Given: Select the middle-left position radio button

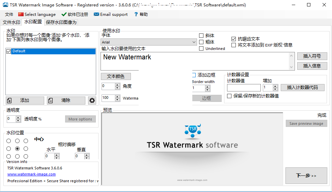Looking at the screenshot, I should [x=9, y=149].
